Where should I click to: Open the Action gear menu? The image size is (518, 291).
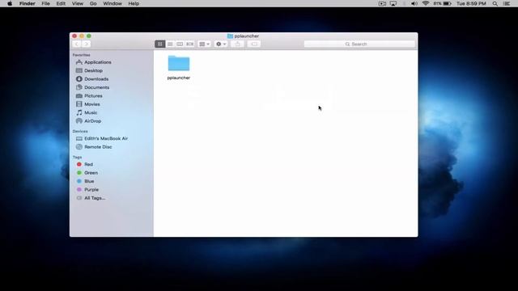tap(221, 44)
